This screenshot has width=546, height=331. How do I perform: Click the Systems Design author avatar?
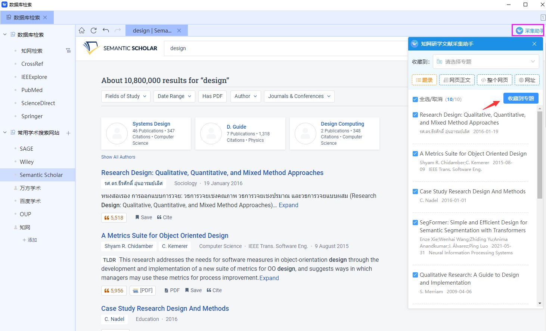click(117, 134)
